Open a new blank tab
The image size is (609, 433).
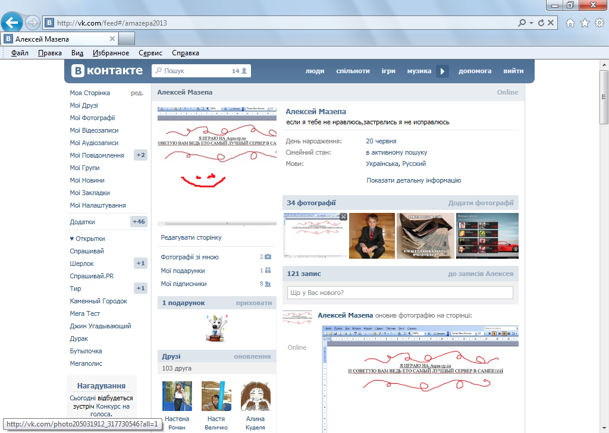point(127,39)
